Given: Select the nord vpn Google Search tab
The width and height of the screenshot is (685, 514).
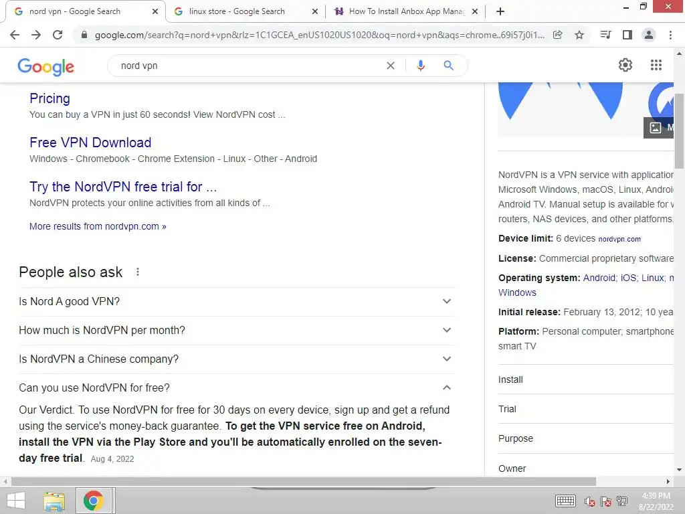Looking at the screenshot, I should point(85,11).
